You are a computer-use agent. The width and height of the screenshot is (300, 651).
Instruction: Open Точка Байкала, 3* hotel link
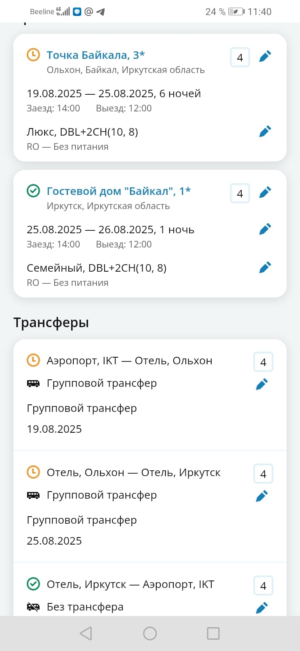(96, 55)
